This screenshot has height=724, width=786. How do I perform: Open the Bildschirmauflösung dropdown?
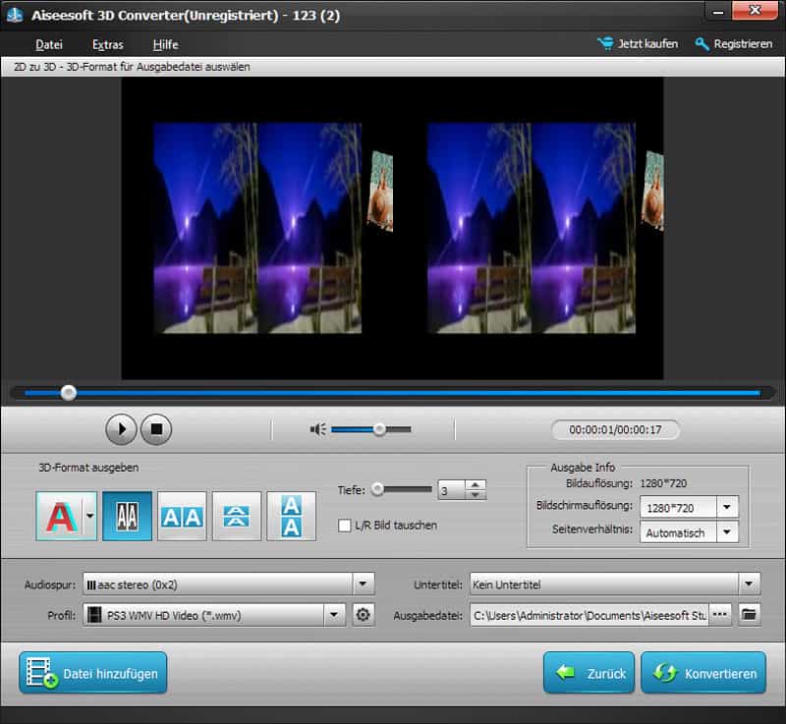click(728, 509)
